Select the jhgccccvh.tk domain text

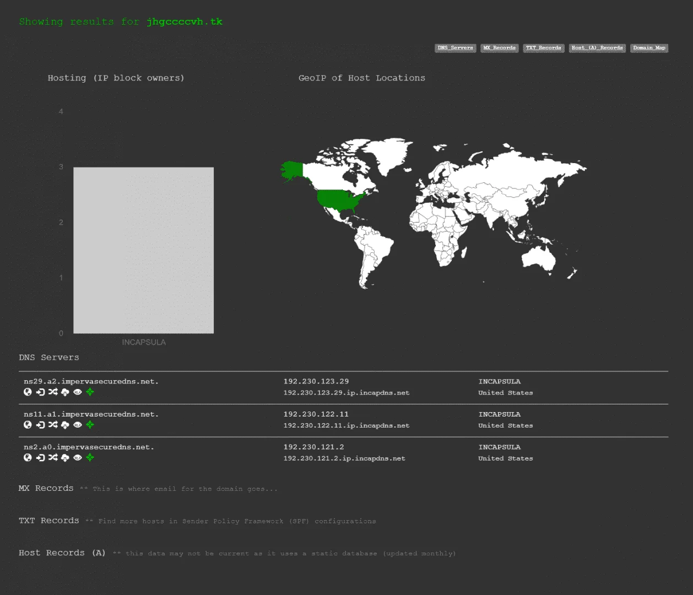tap(185, 21)
